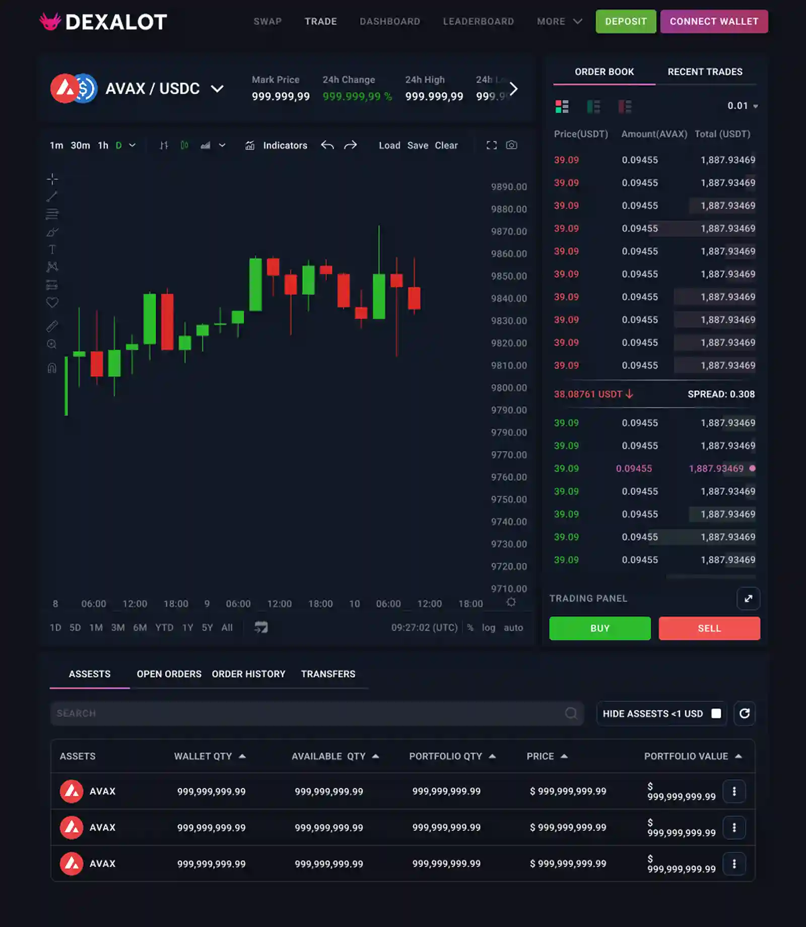The height and width of the screenshot is (927, 806).
Task: Refresh the assets list
Action: [x=744, y=713]
